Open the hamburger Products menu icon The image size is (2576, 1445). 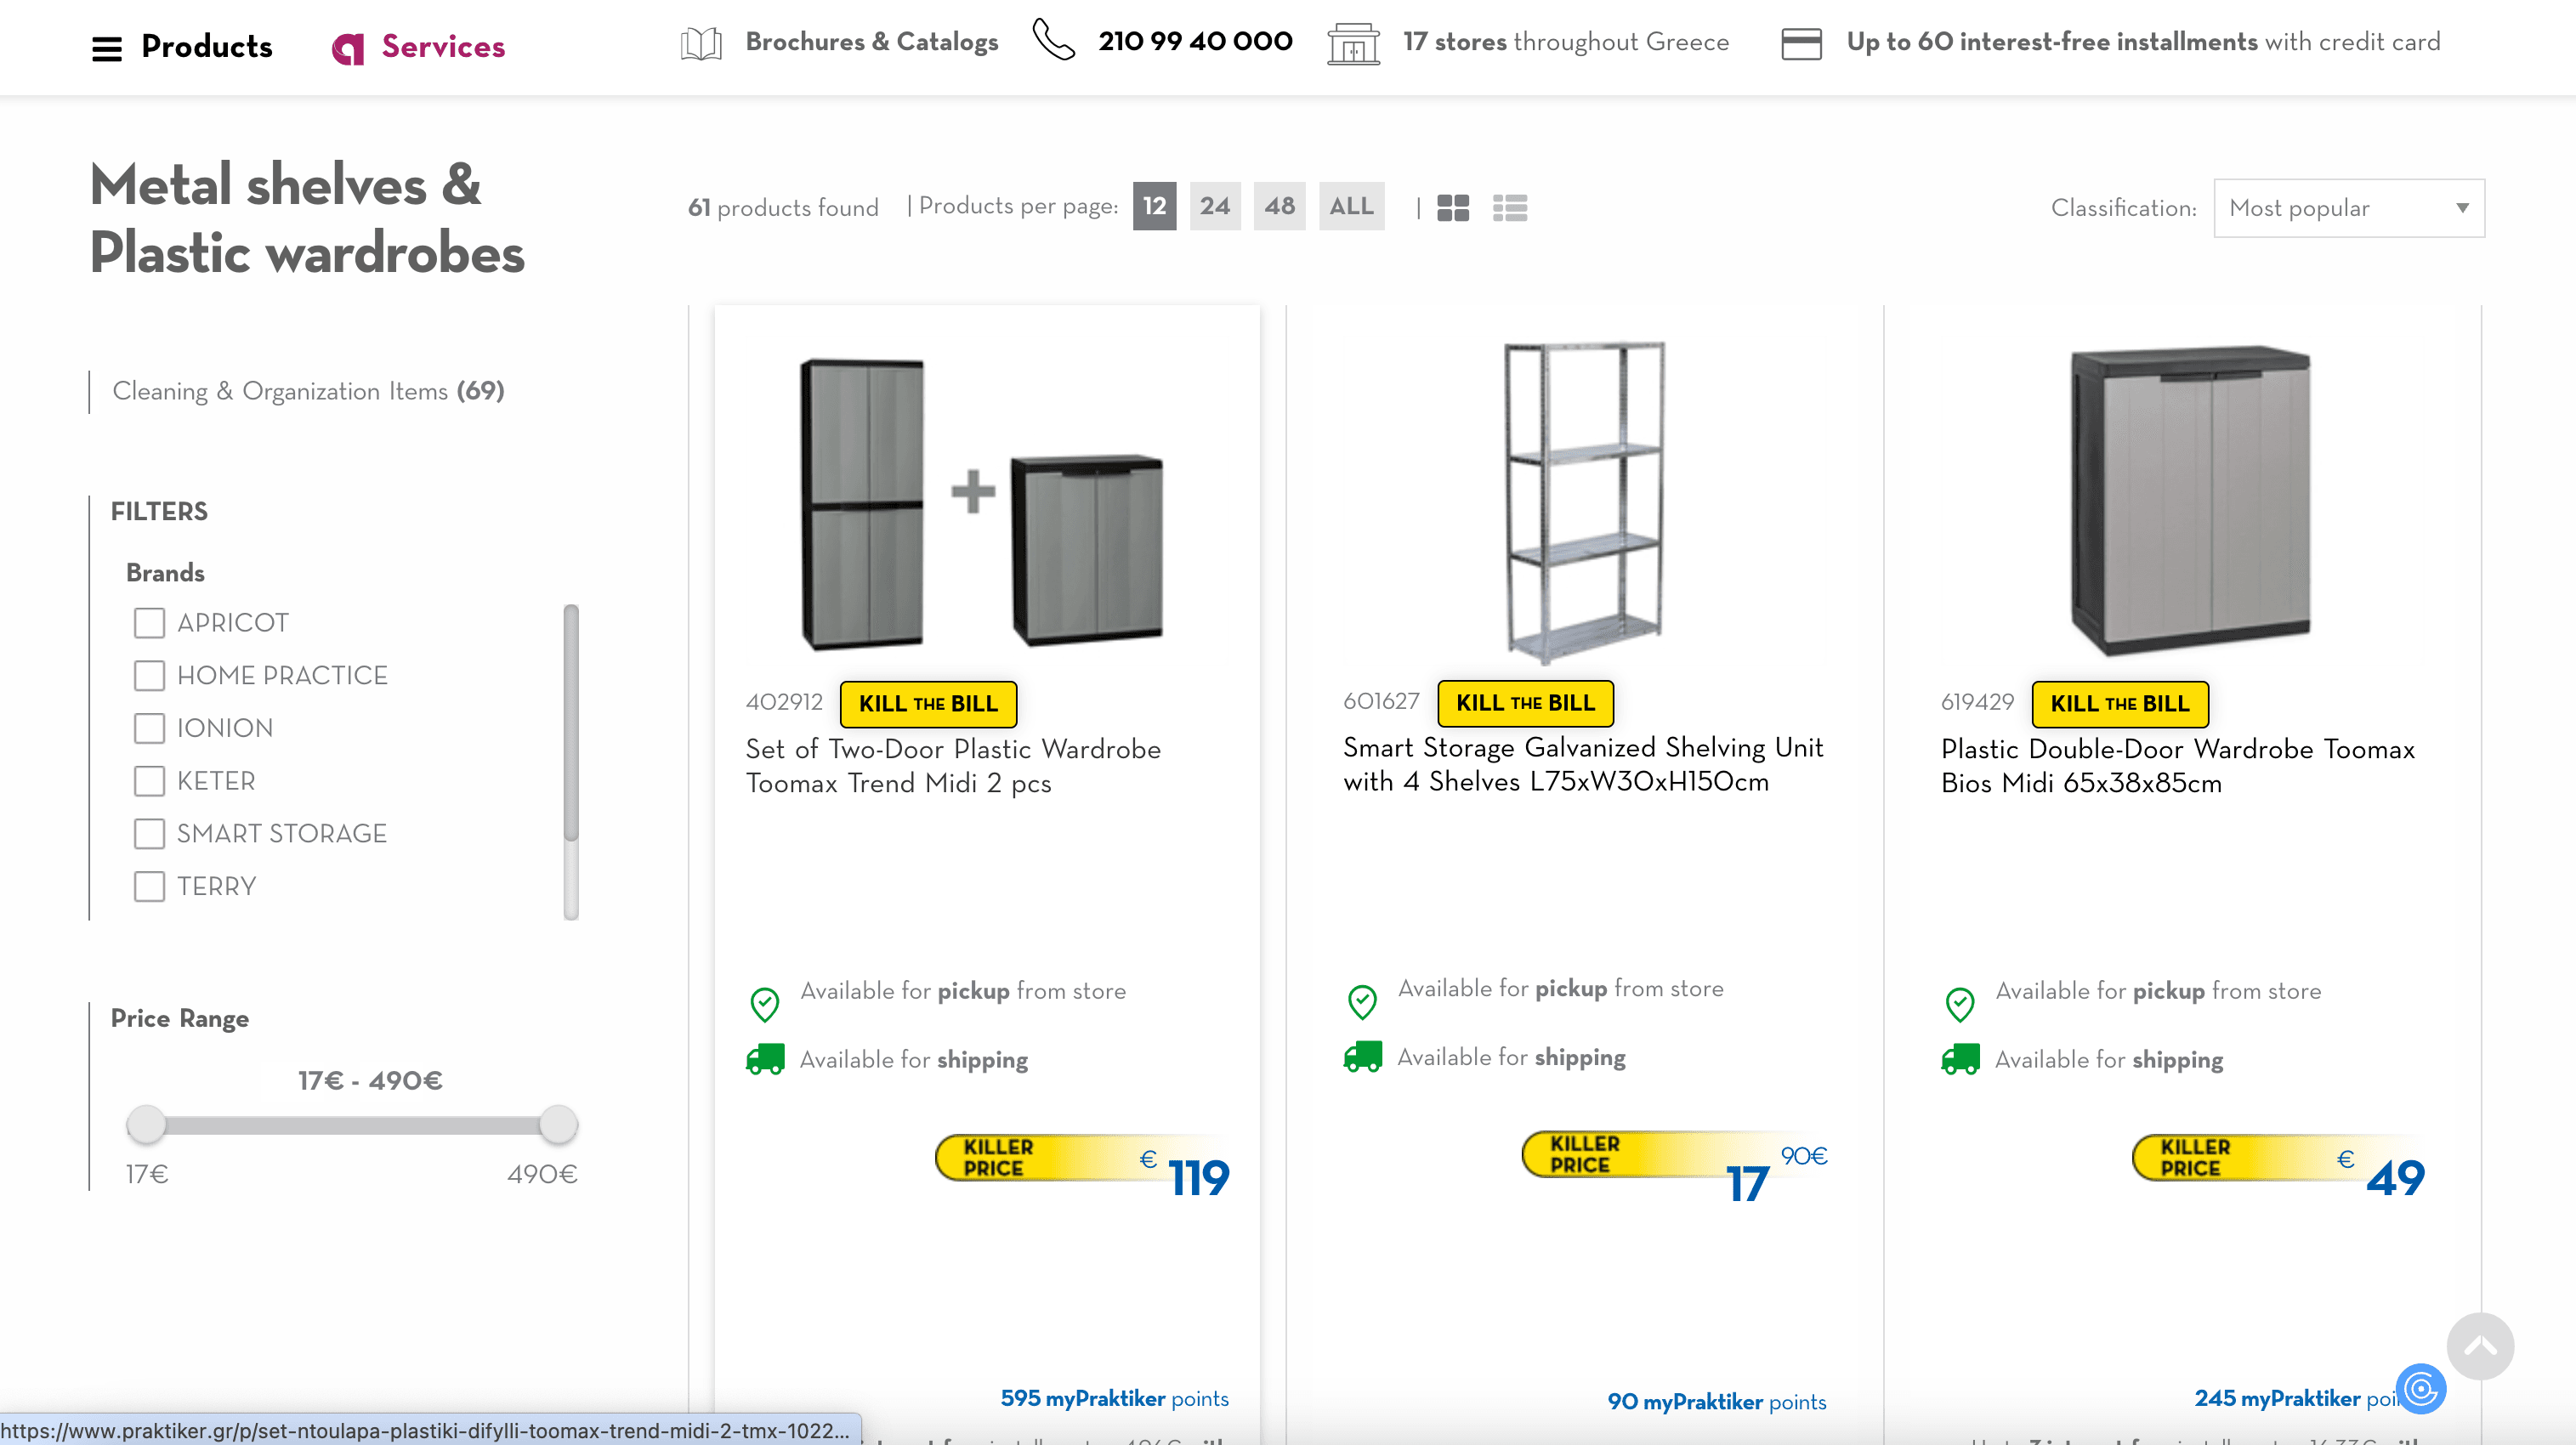[107, 47]
